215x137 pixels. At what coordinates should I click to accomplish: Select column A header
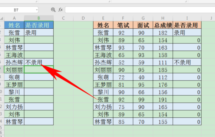(14, 18)
